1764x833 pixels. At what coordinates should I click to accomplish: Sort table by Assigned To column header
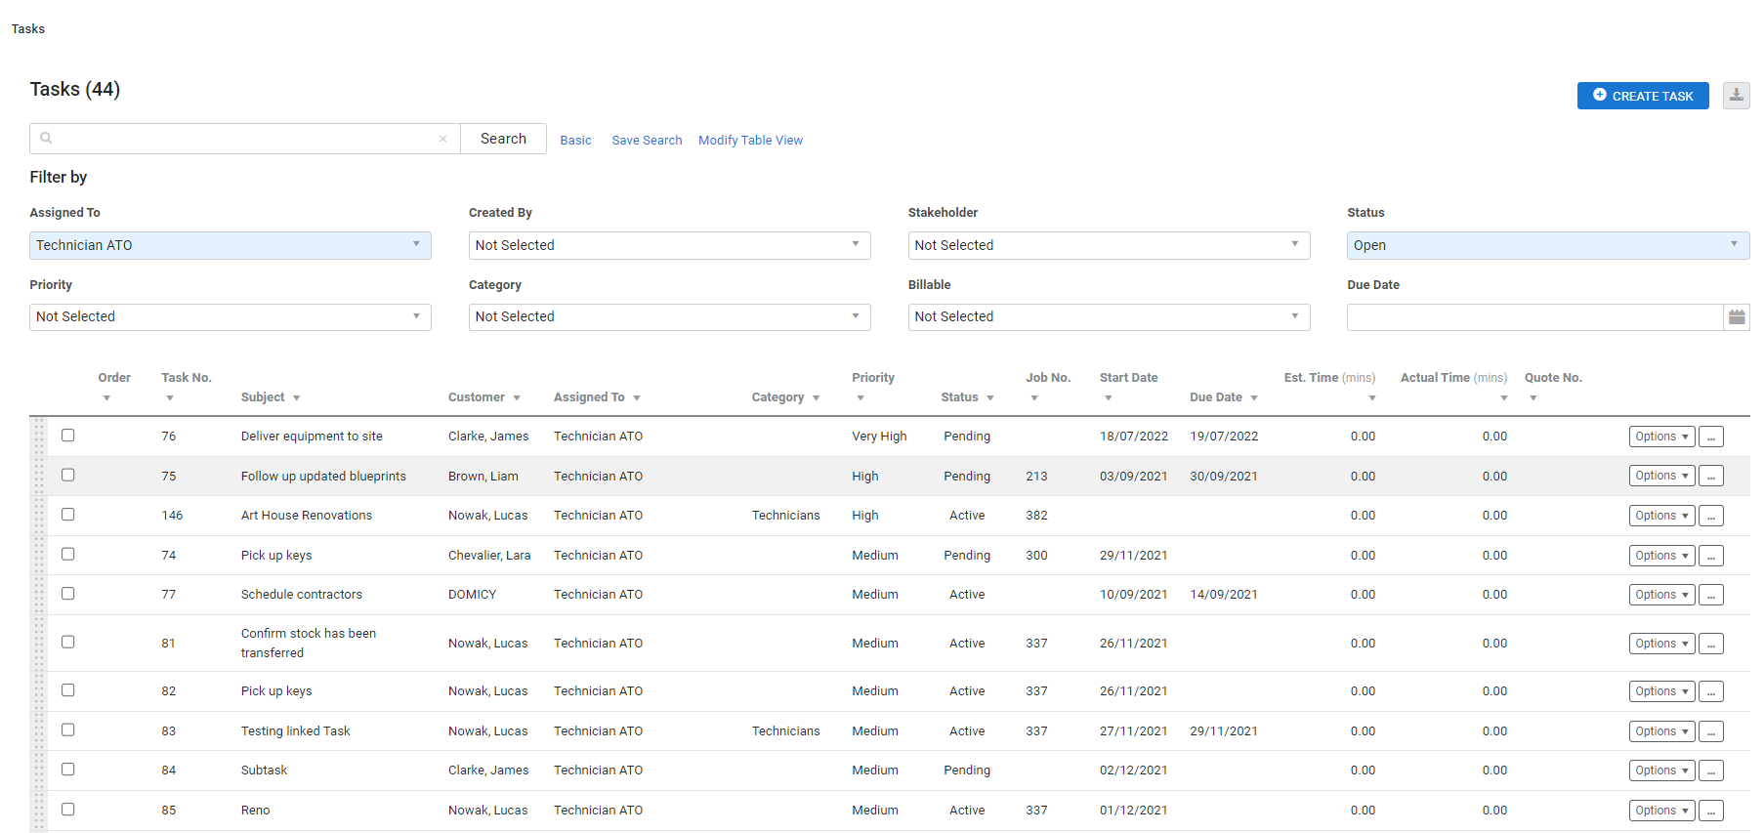(x=597, y=397)
